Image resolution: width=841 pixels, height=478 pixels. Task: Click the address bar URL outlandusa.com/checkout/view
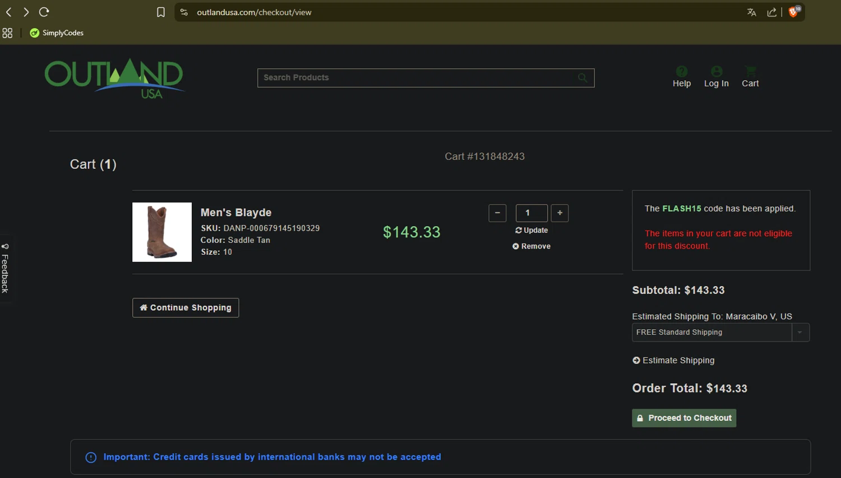point(254,12)
